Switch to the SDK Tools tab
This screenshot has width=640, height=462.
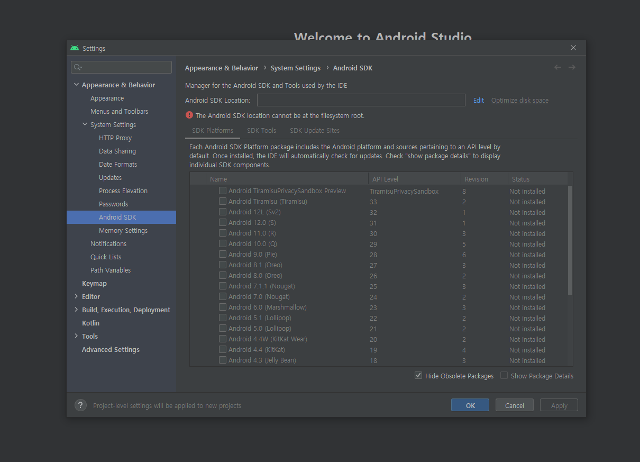click(261, 131)
